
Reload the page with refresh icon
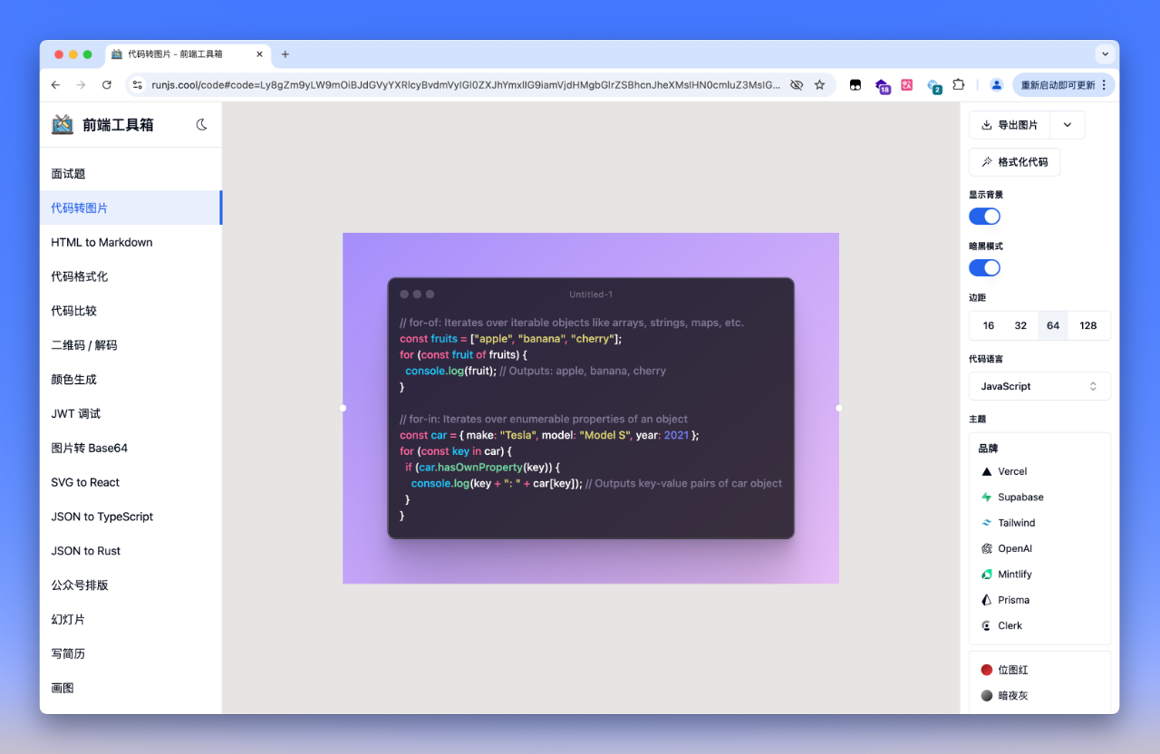pyautogui.click(x=107, y=84)
